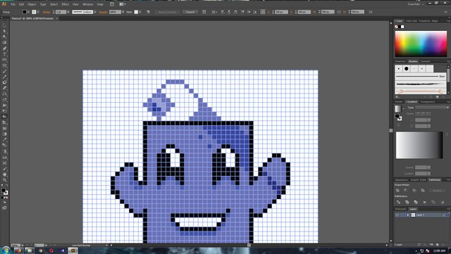
Task: Select the Magic Wand tool
Action: point(4,37)
